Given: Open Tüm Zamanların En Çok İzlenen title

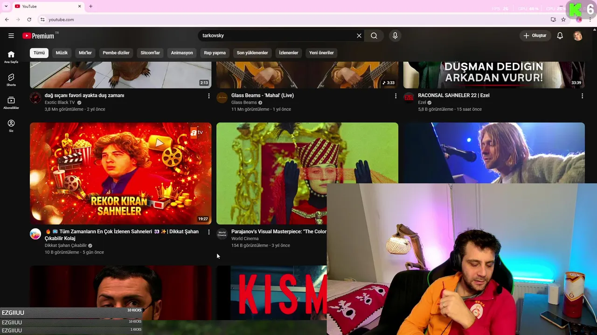Looking at the screenshot, I should pos(122,235).
